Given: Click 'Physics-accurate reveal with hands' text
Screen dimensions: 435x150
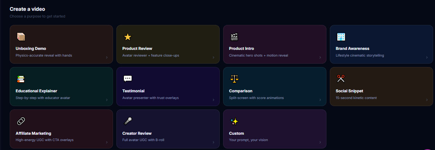Looking at the screenshot, I should 44,55.
